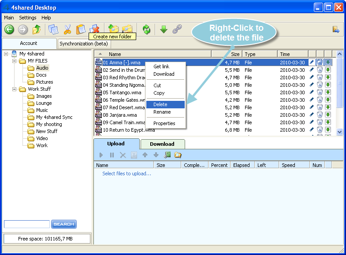
Task: Click the green Download arrow toolbar icon
Action: [164, 30]
